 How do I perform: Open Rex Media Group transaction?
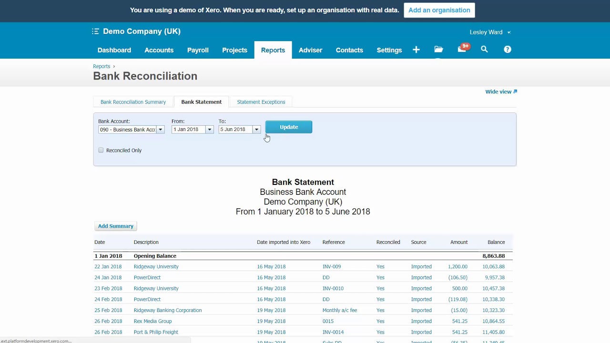[153, 322]
